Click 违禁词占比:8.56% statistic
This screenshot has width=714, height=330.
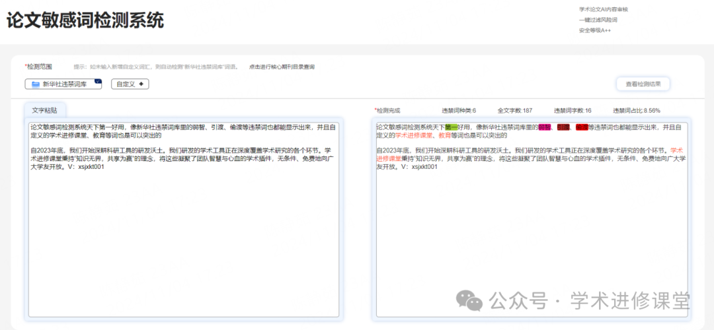pyautogui.click(x=637, y=110)
